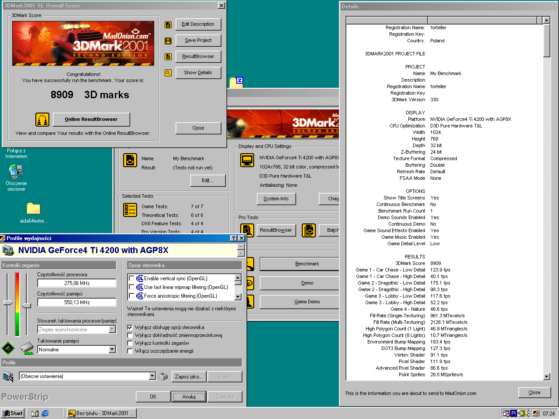559x419 pixels.
Task: Click the DDR memory chip icon
Action: coord(27,348)
